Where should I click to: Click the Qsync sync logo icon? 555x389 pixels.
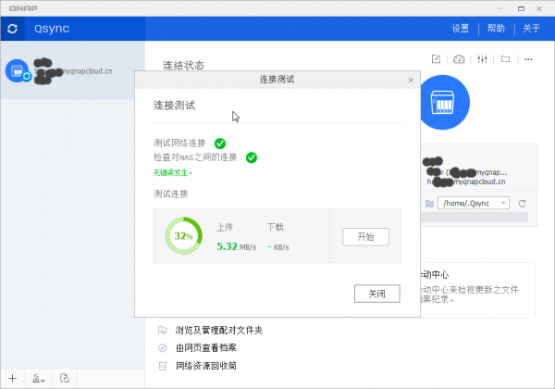coord(12,29)
